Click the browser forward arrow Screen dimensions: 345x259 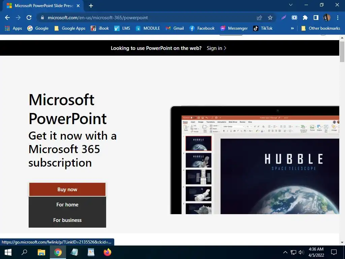point(18,18)
